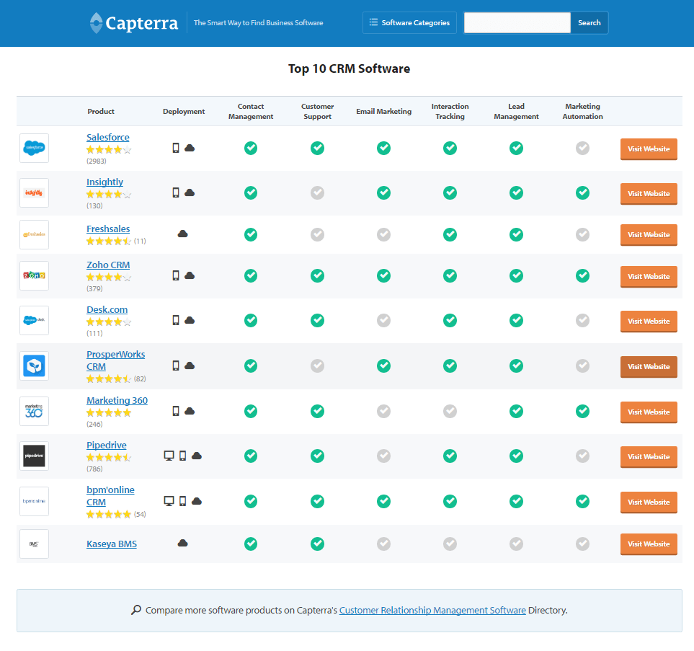694x651 pixels.
Task: Click the Zoho CRM logo thumbnail
Action: 34,275
